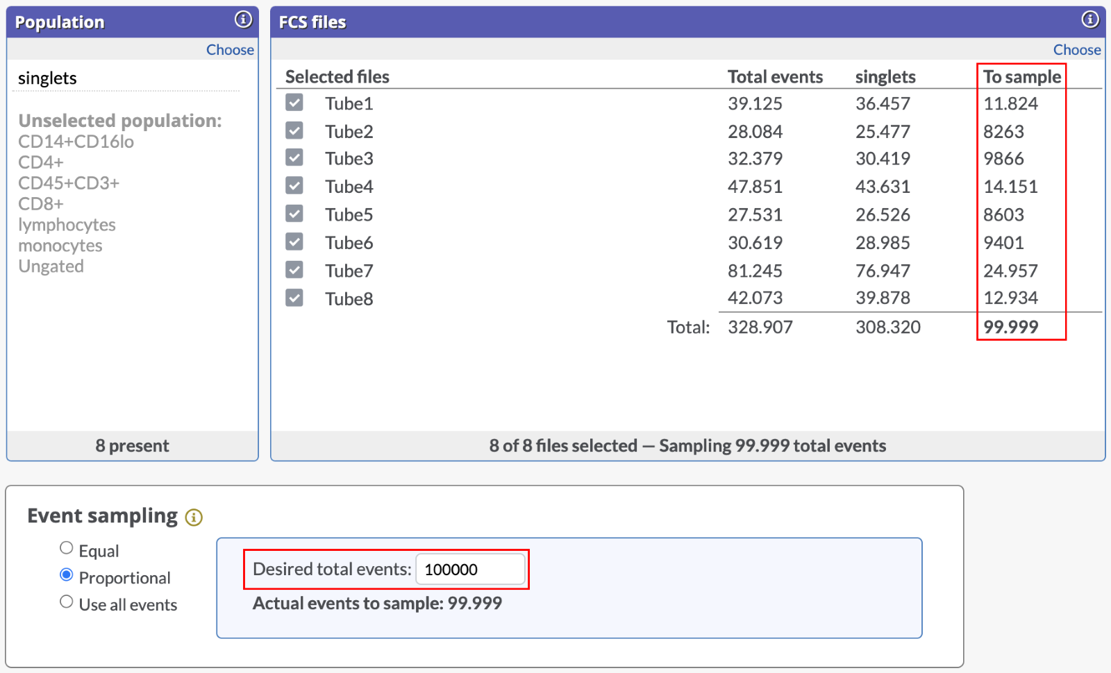Viewport: 1111px width, 673px height.
Task: Uncheck the Tube2 file checkbox
Action: (294, 130)
